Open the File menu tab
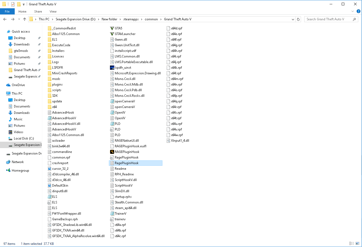The width and height of the screenshot is (362, 247). (7, 11)
